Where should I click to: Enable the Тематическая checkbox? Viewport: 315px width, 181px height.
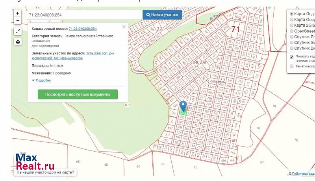coord(291,66)
